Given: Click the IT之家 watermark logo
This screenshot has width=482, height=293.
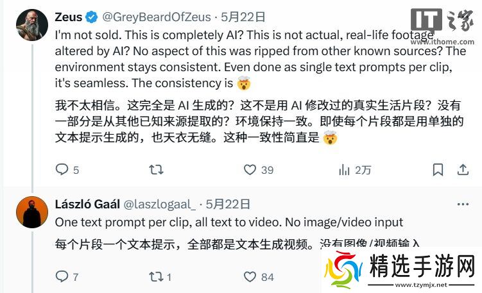Looking at the screenshot, I should pyautogui.click(x=442, y=25).
